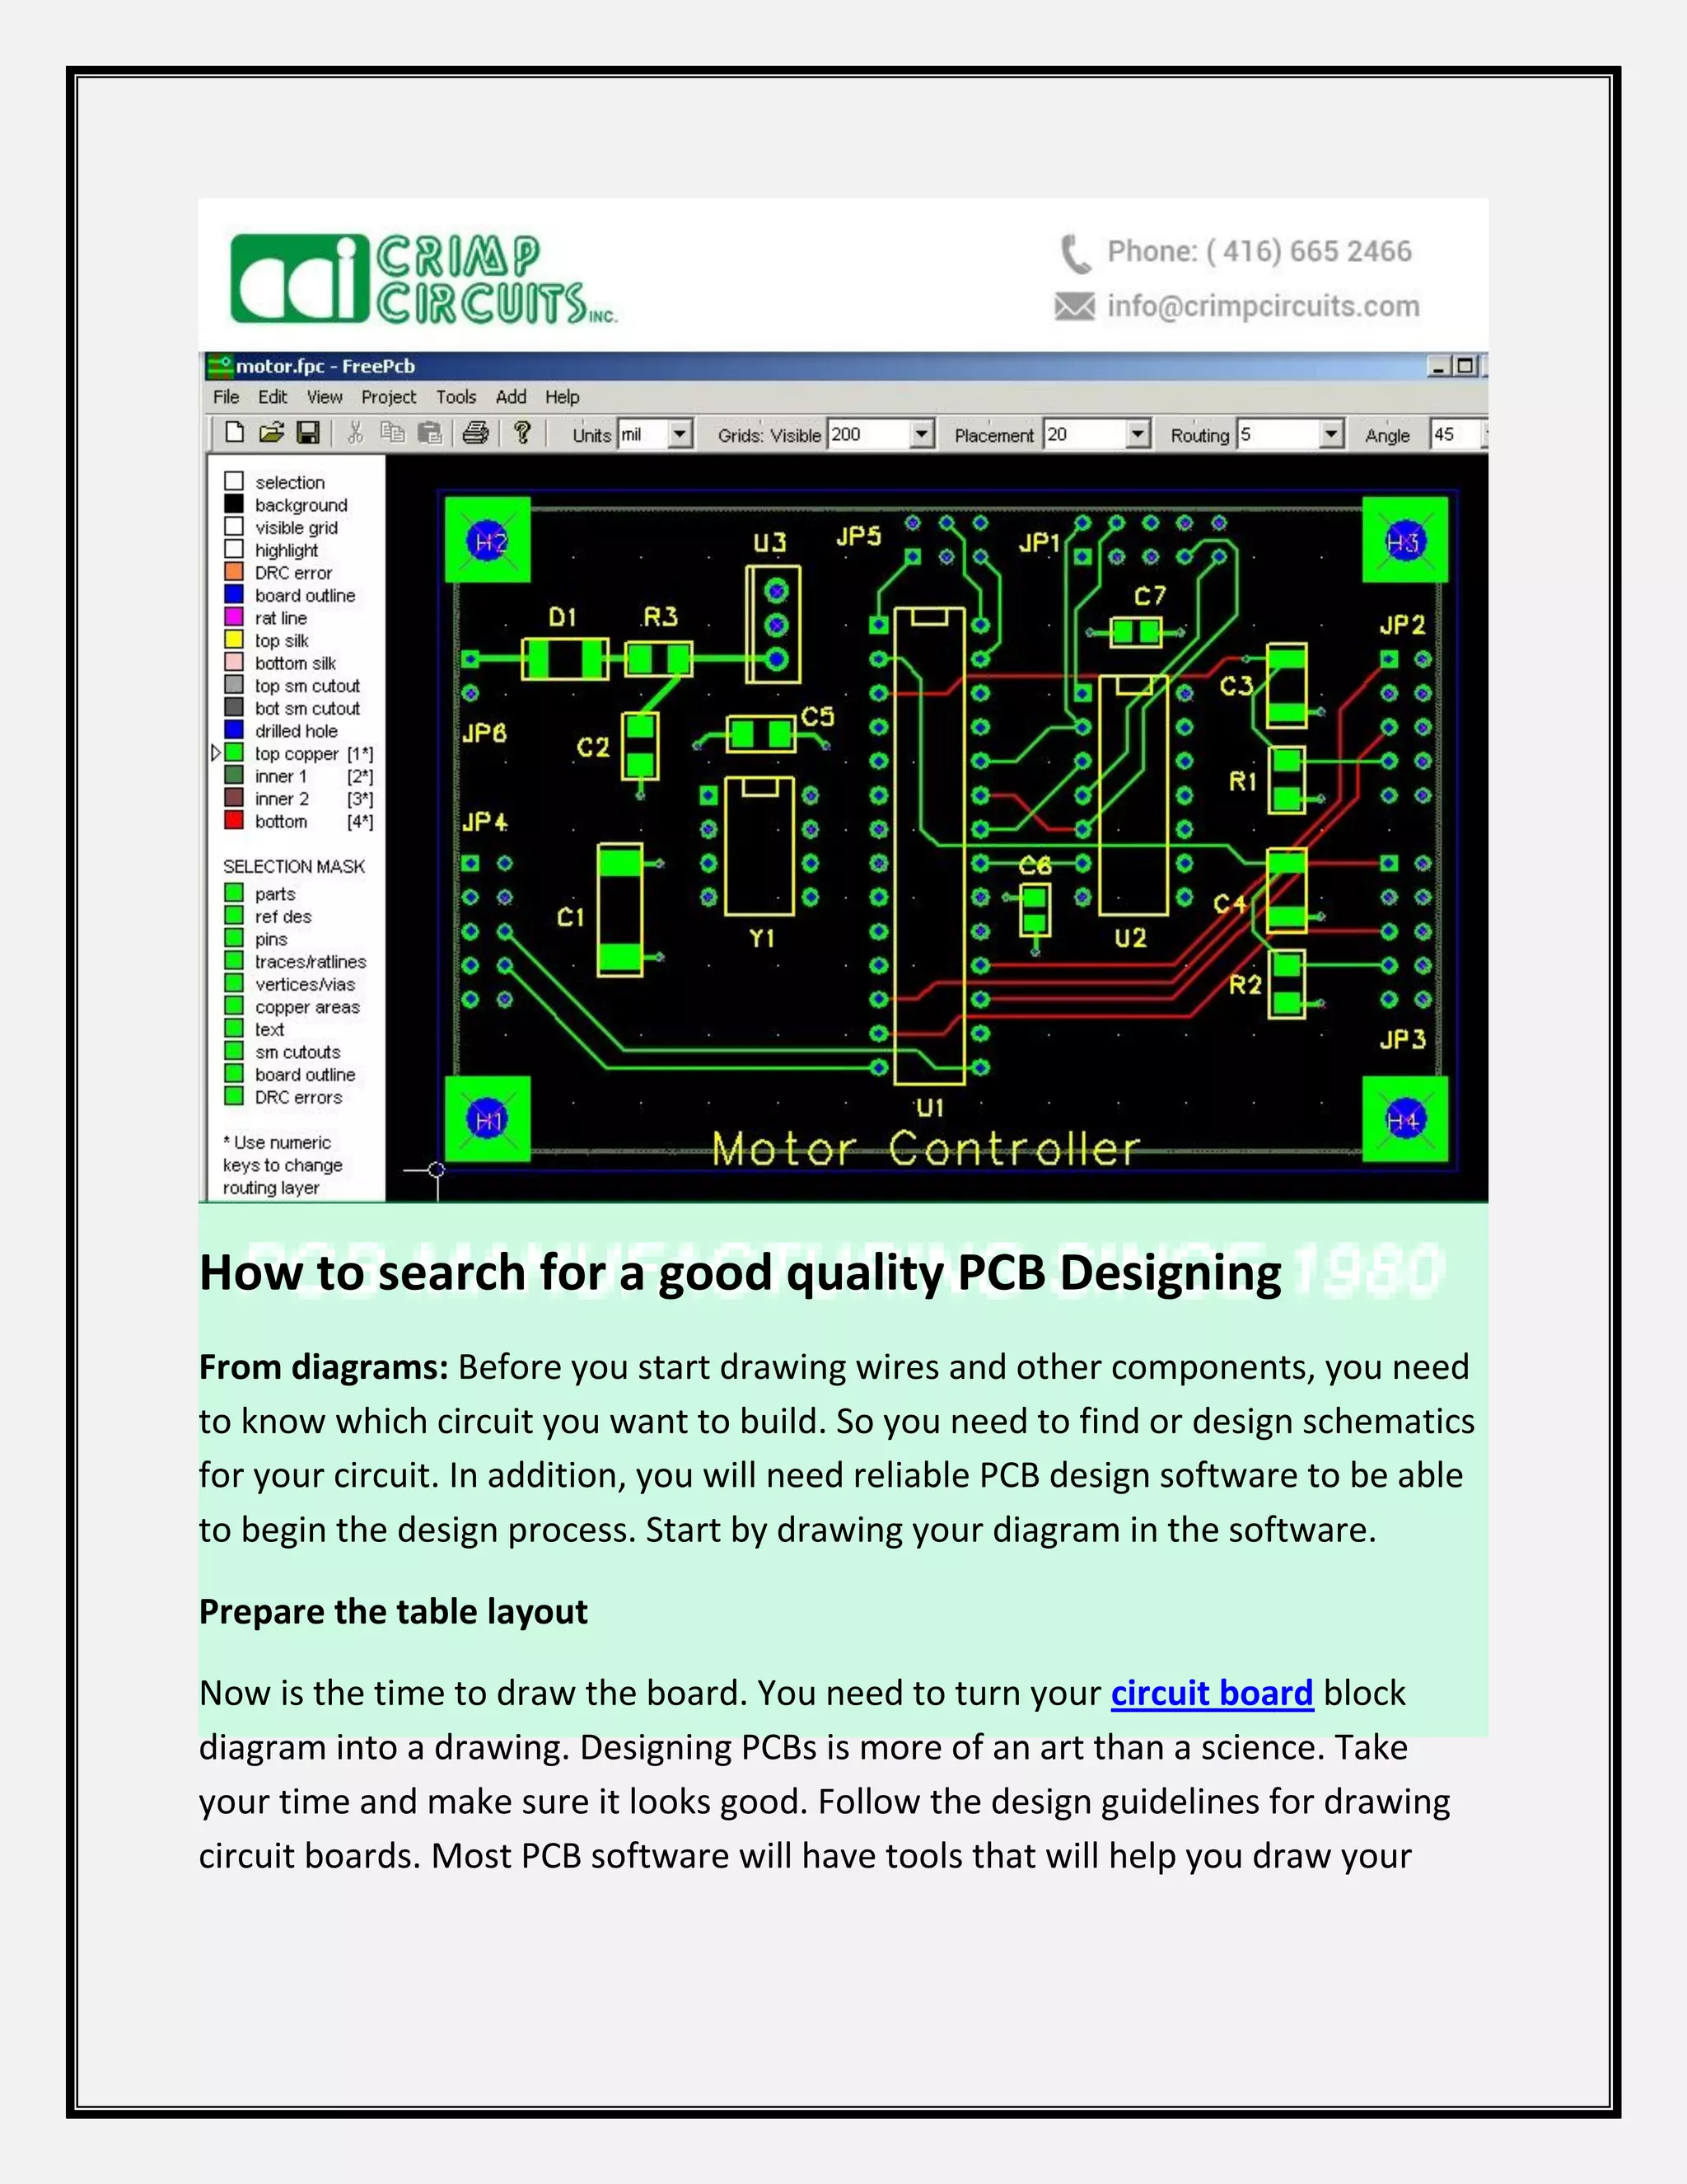The width and height of the screenshot is (1687, 2184).
Task: Select resistor R3 component footprint
Action: [659, 660]
